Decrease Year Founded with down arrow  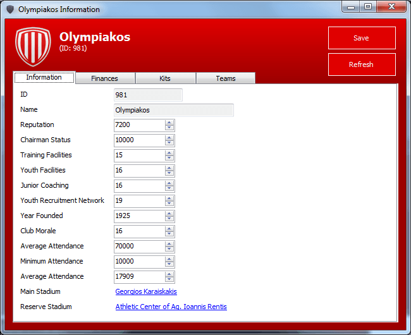[169, 219]
